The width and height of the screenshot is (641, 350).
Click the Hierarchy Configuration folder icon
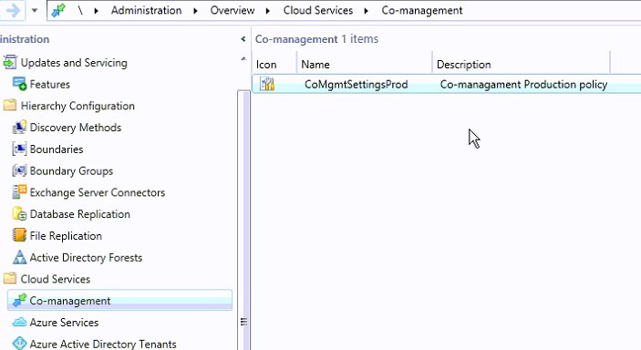click(10, 106)
